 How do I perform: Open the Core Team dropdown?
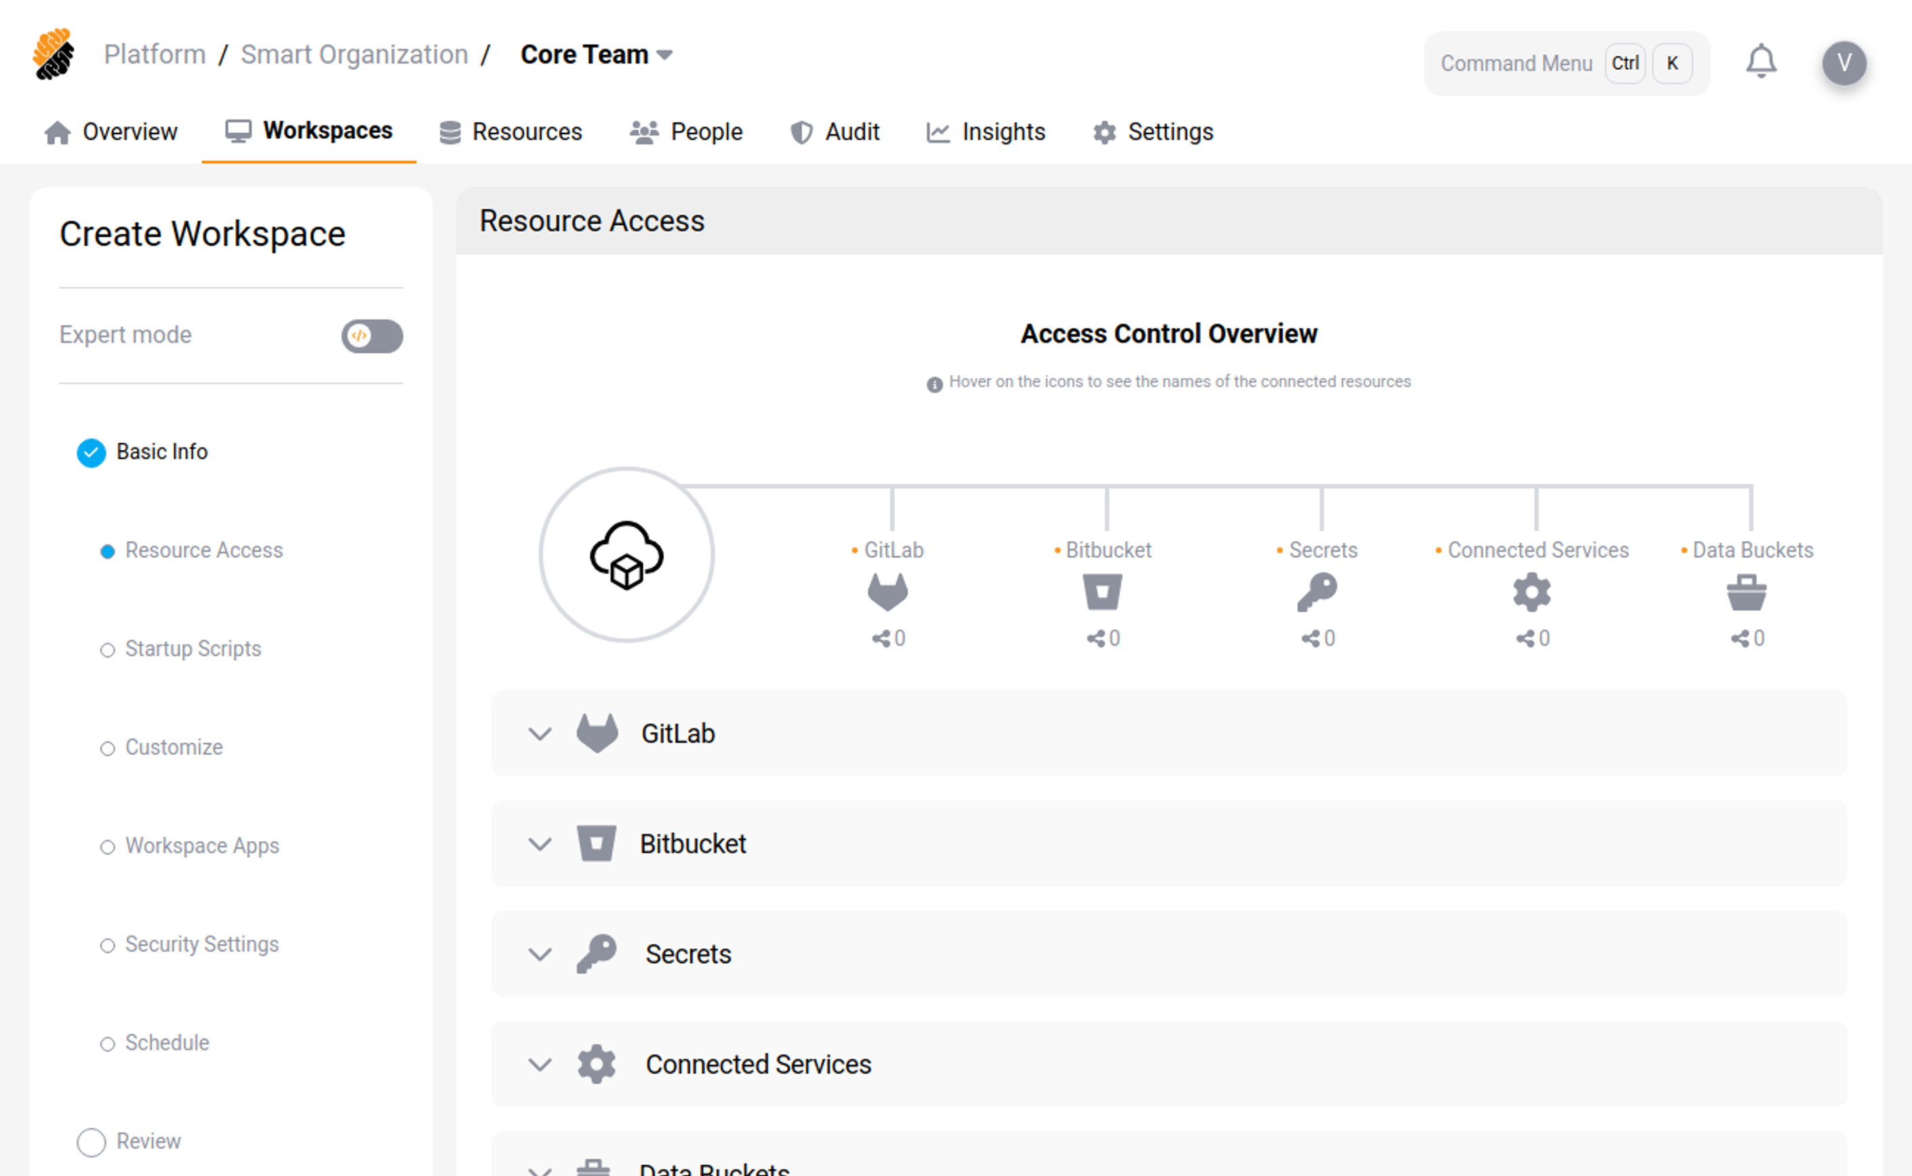coord(597,54)
